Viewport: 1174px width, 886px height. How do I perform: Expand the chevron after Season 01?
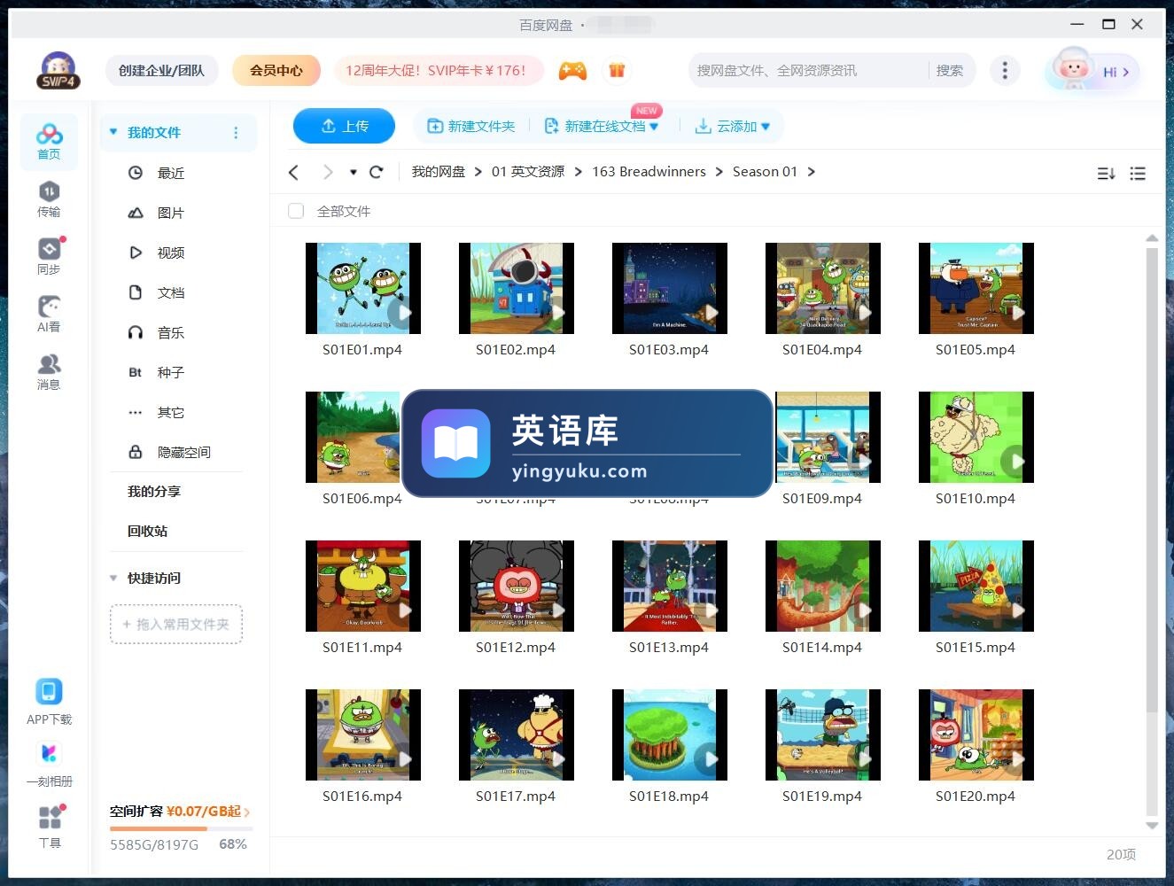[811, 172]
